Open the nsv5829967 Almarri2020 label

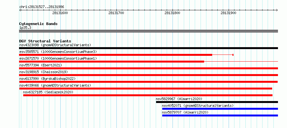179,99
